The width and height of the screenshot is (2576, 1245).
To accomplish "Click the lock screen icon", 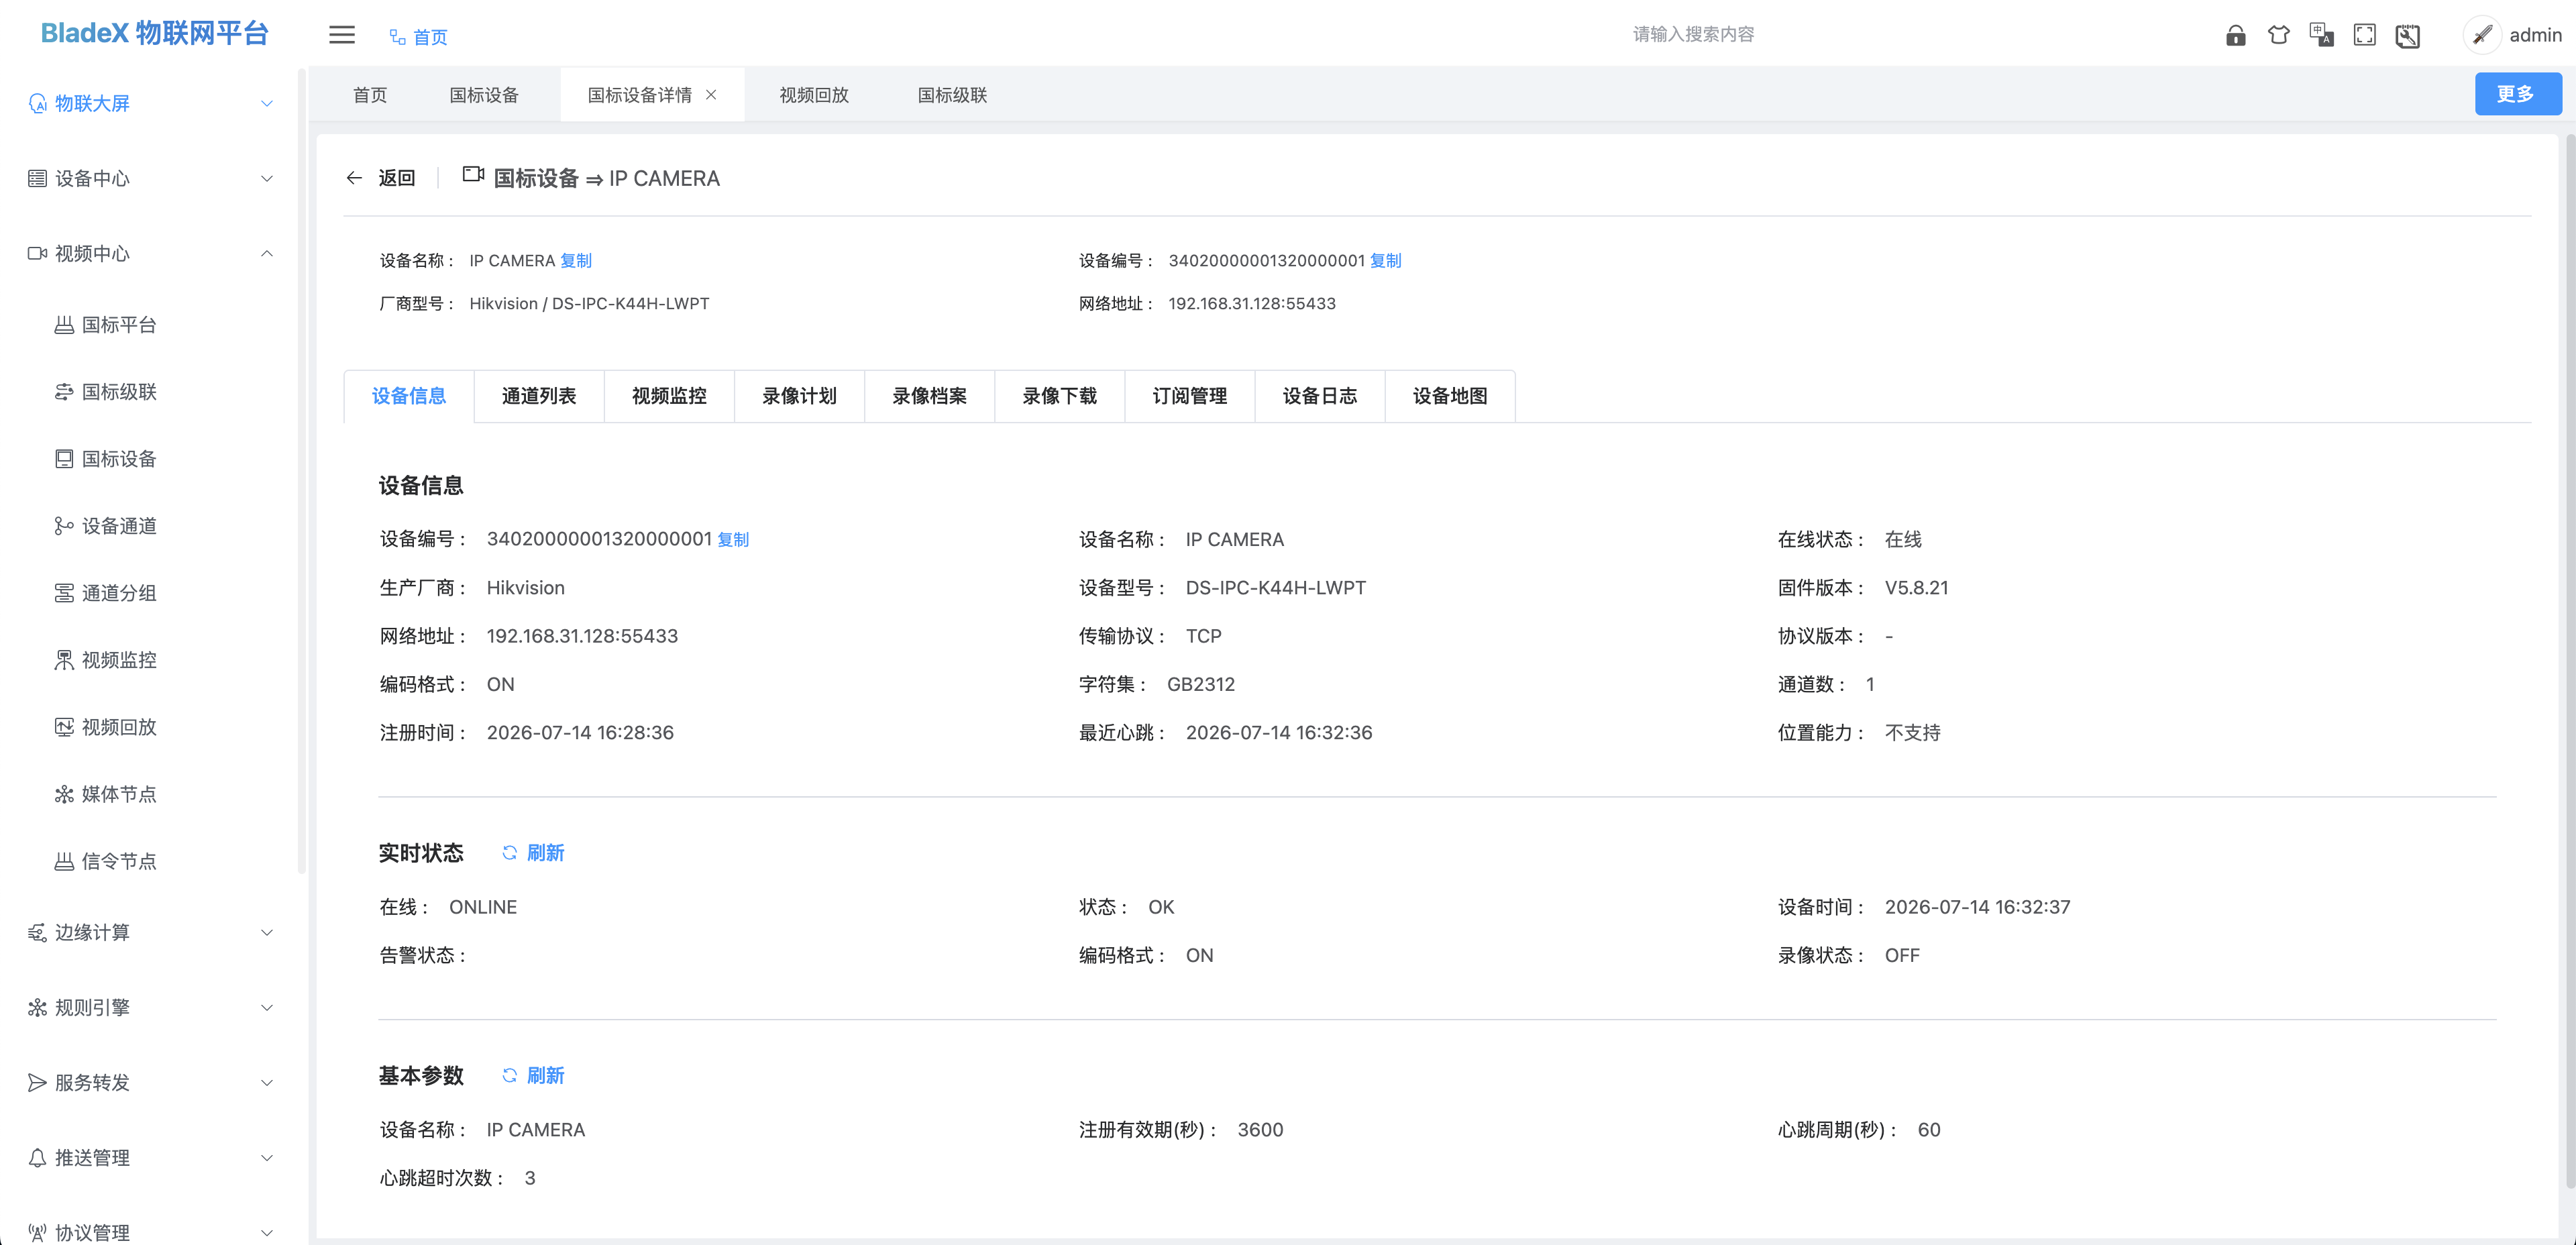I will point(2236,36).
